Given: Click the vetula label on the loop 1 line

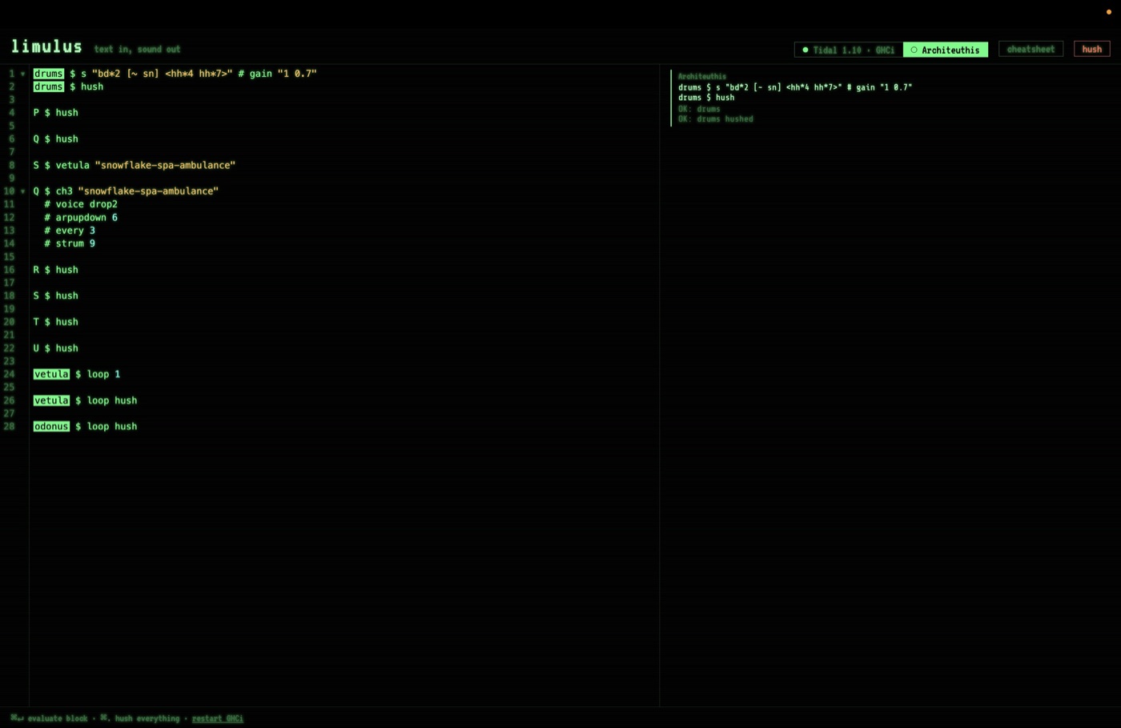Looking at the screenshot, I should click(51, 374).
